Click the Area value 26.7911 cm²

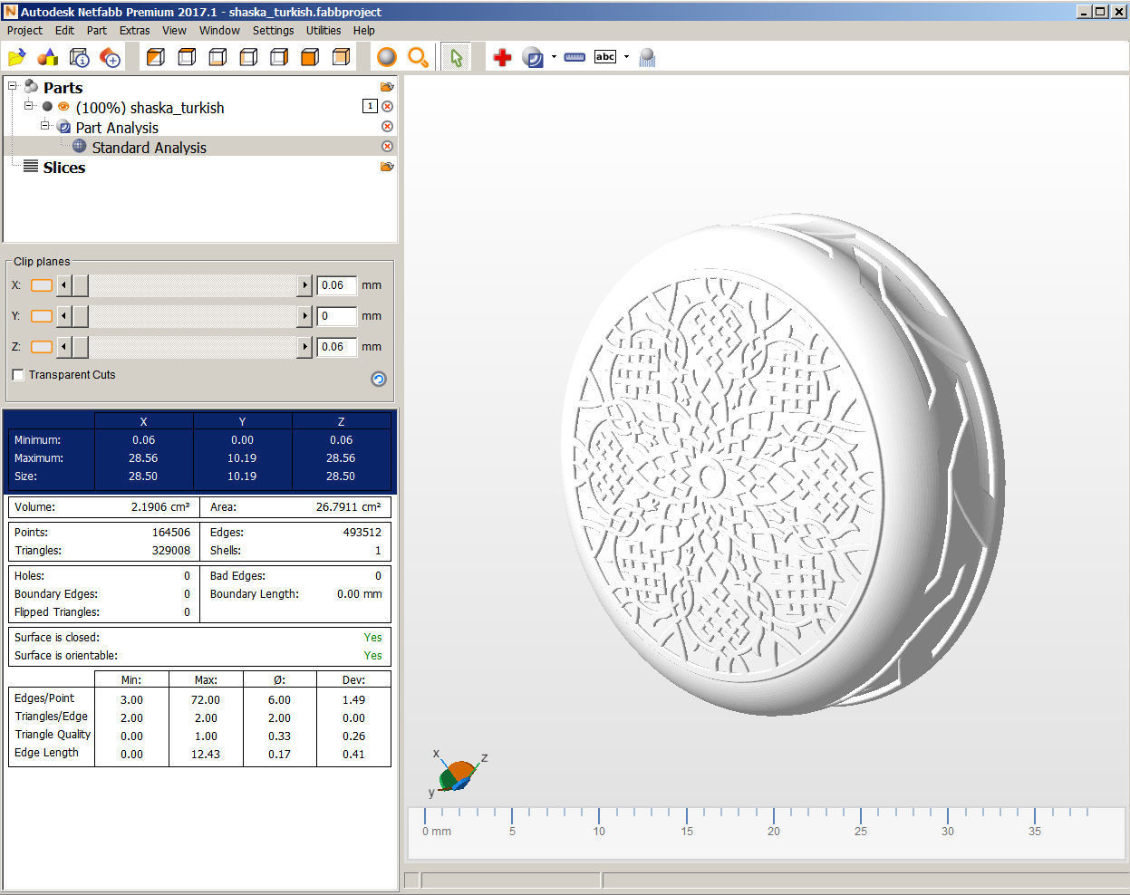point(349,506)
